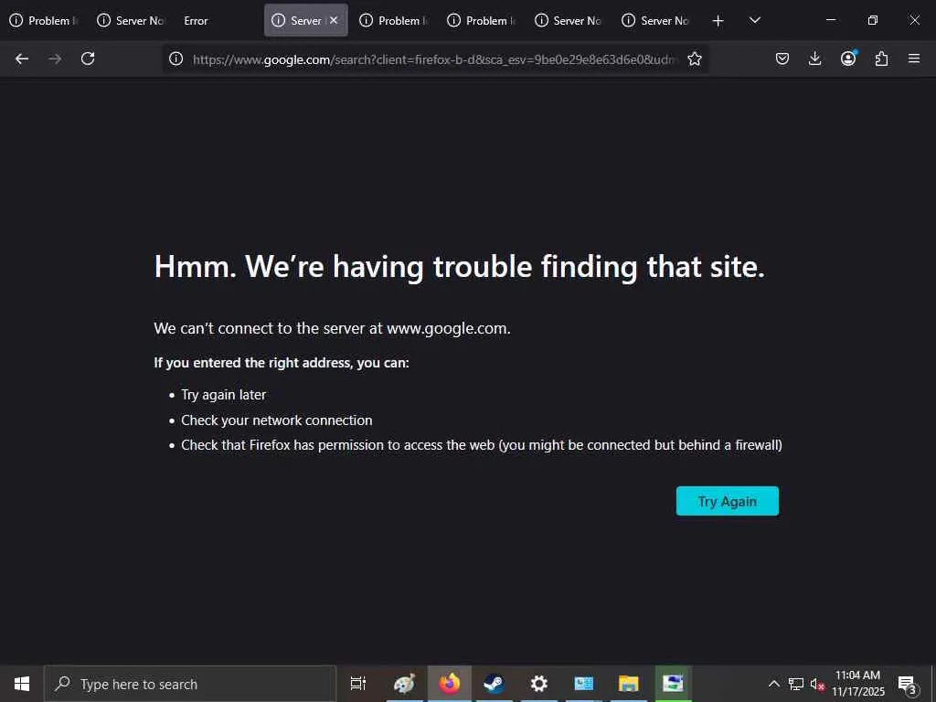Click the "Try again later" bullet
Viewport: 936px width, 702px height.
pos(223,395)
